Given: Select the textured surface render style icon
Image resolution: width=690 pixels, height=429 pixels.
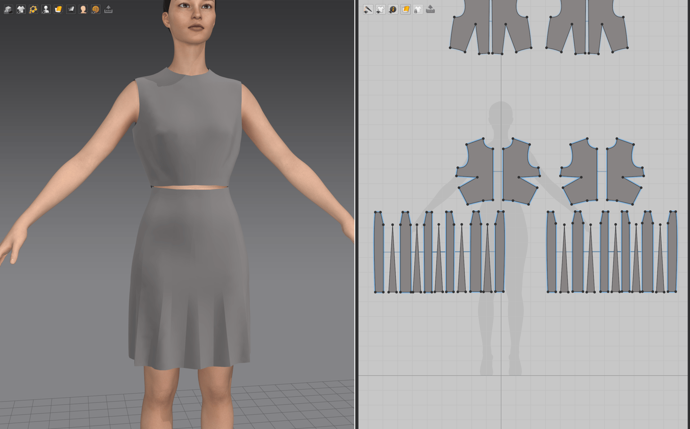Looking at the screenshot, I should 58,9.
